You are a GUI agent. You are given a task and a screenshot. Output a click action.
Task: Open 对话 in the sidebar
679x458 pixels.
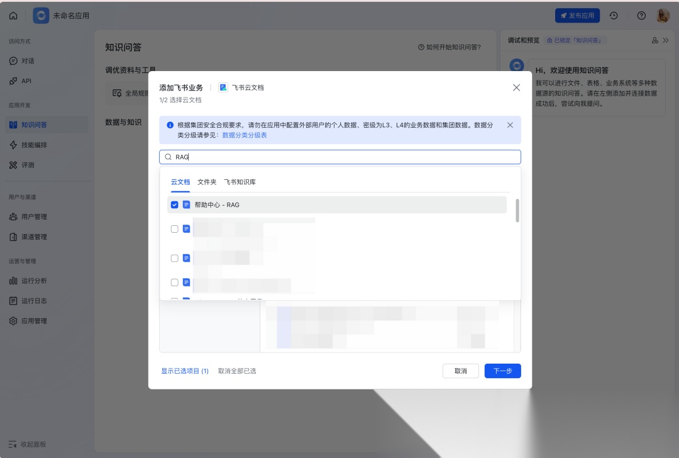(47, 61)
